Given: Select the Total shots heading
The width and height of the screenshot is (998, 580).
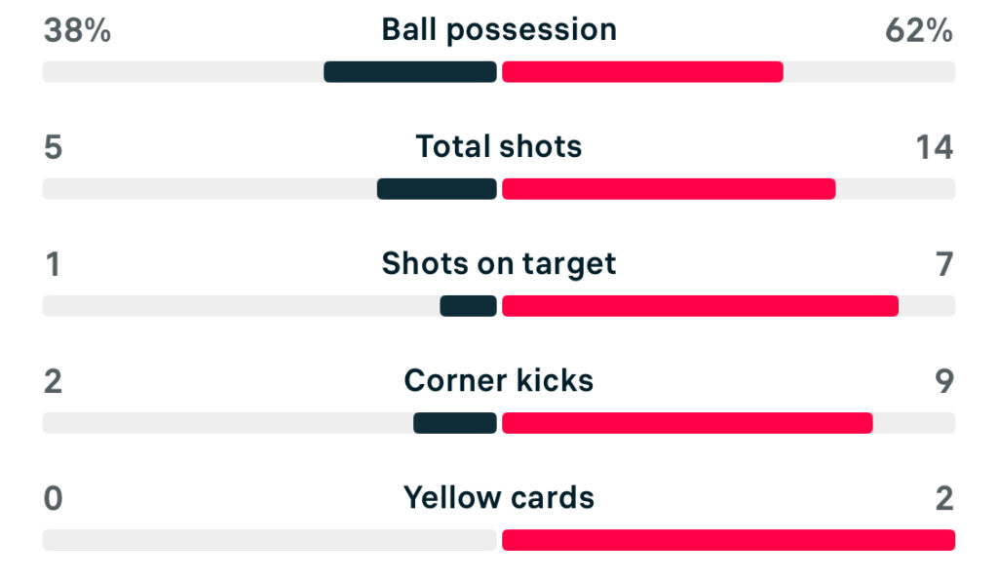Looking at the screenshot, I should pos(499,146).
